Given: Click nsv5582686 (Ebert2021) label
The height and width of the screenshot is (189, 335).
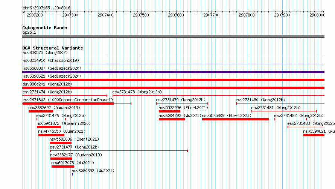Looking at the screenshot, I should (74, 139).
